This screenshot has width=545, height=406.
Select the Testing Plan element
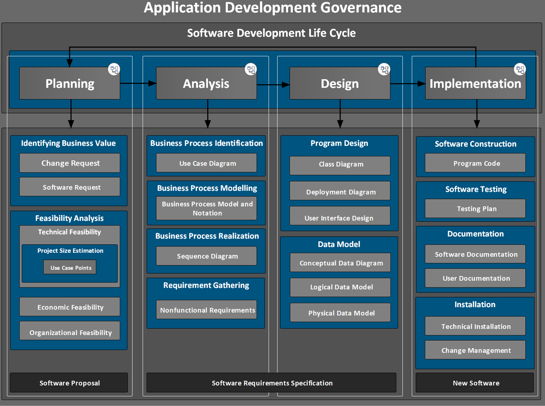click(475, 208)
